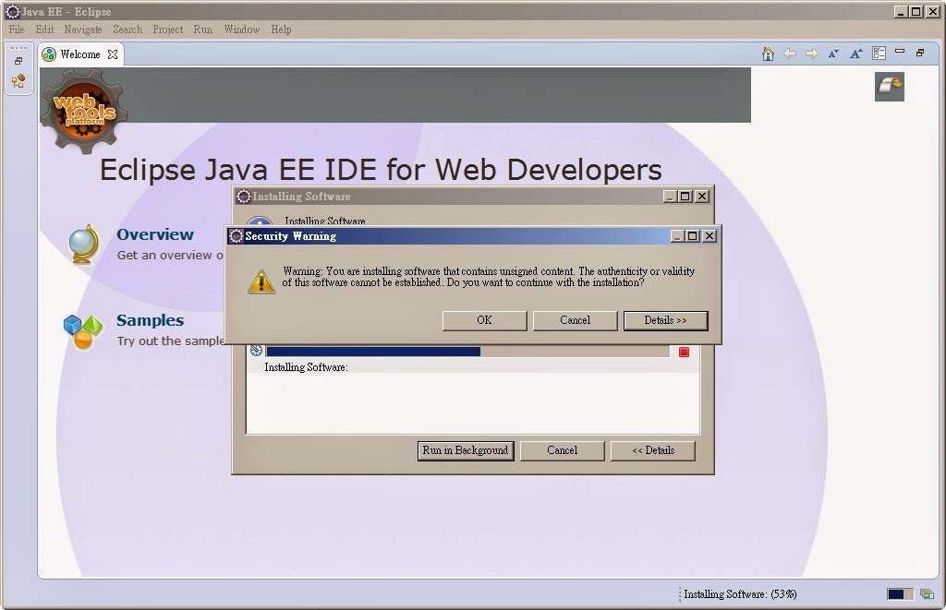Click the Overview globe icon
The image size is (946, 610).
83,245
